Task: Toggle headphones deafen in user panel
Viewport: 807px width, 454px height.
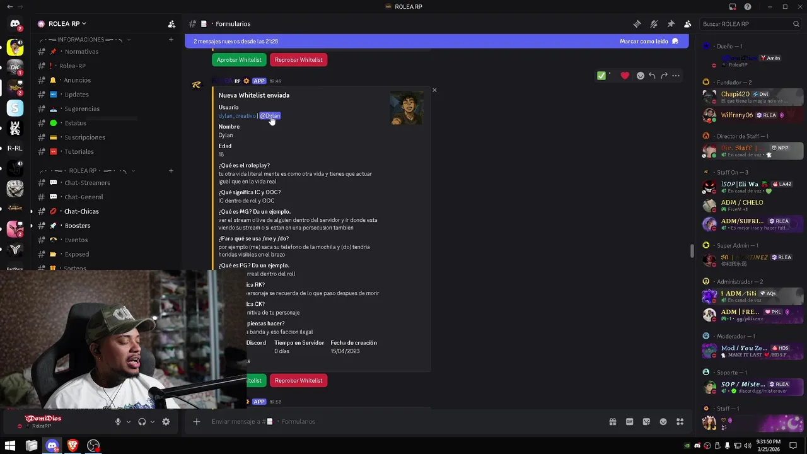Action: pos(142,422)
